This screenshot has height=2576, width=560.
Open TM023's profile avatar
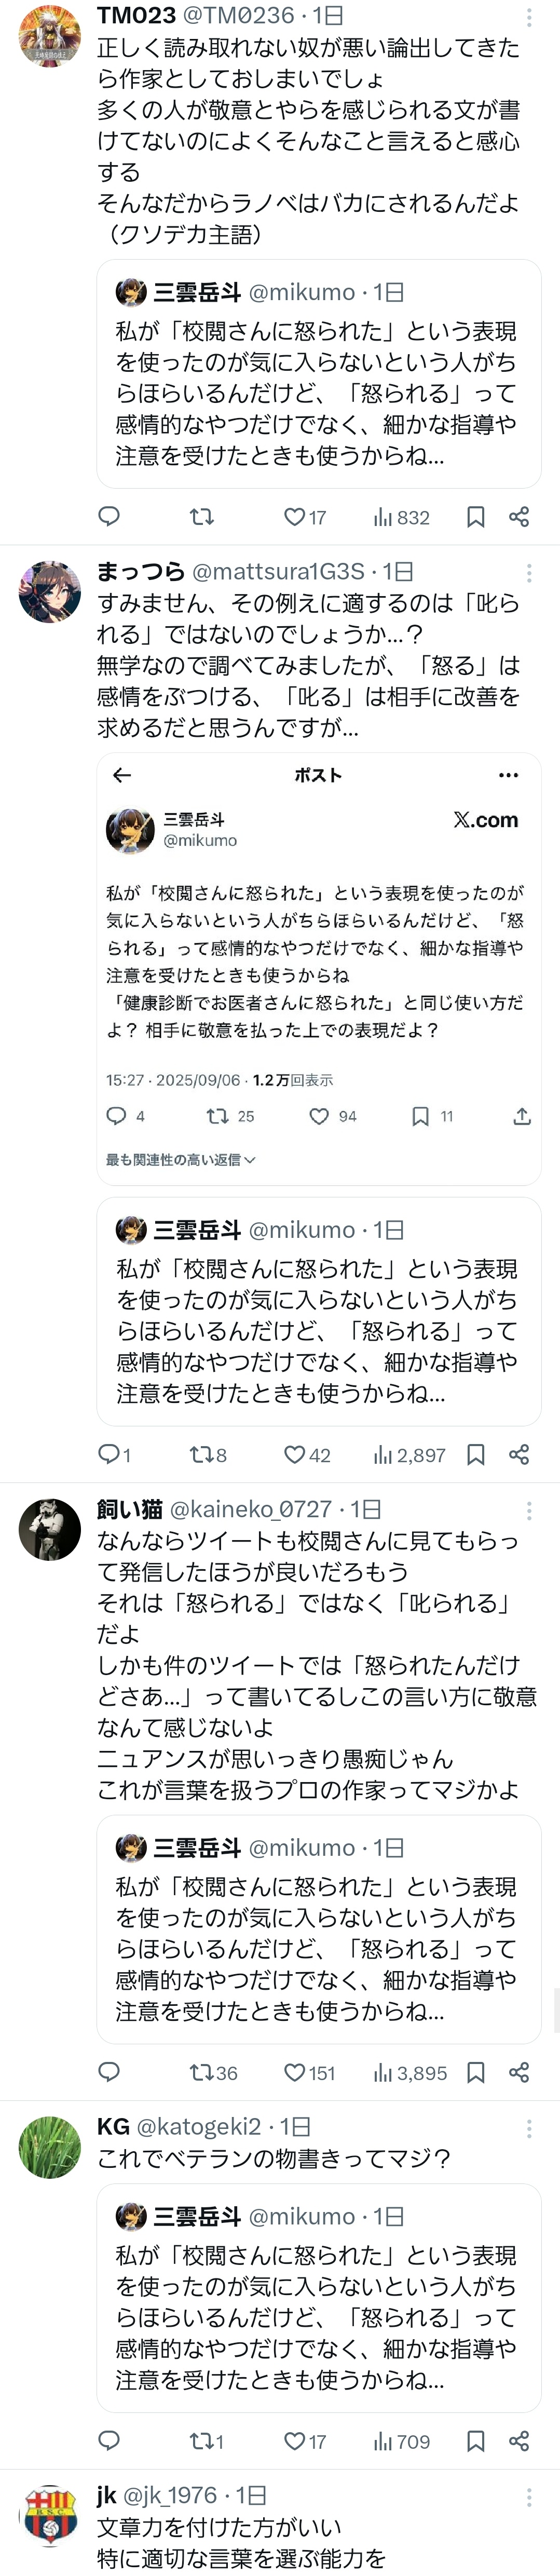pyautogui.click(x=49, y=34)
